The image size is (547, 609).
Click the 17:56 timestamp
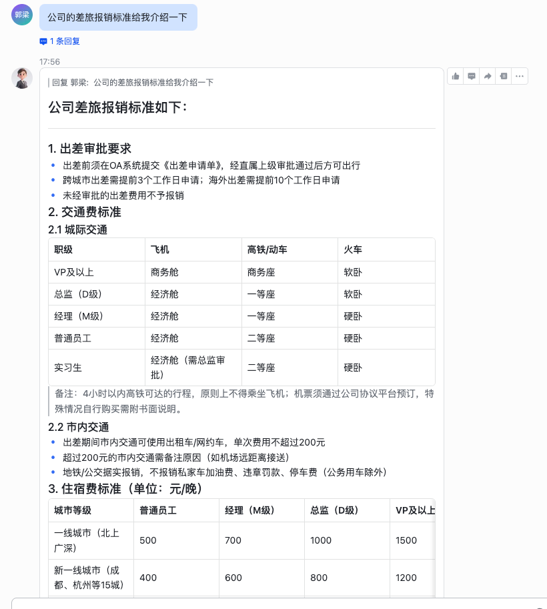[x=49, y=61]
